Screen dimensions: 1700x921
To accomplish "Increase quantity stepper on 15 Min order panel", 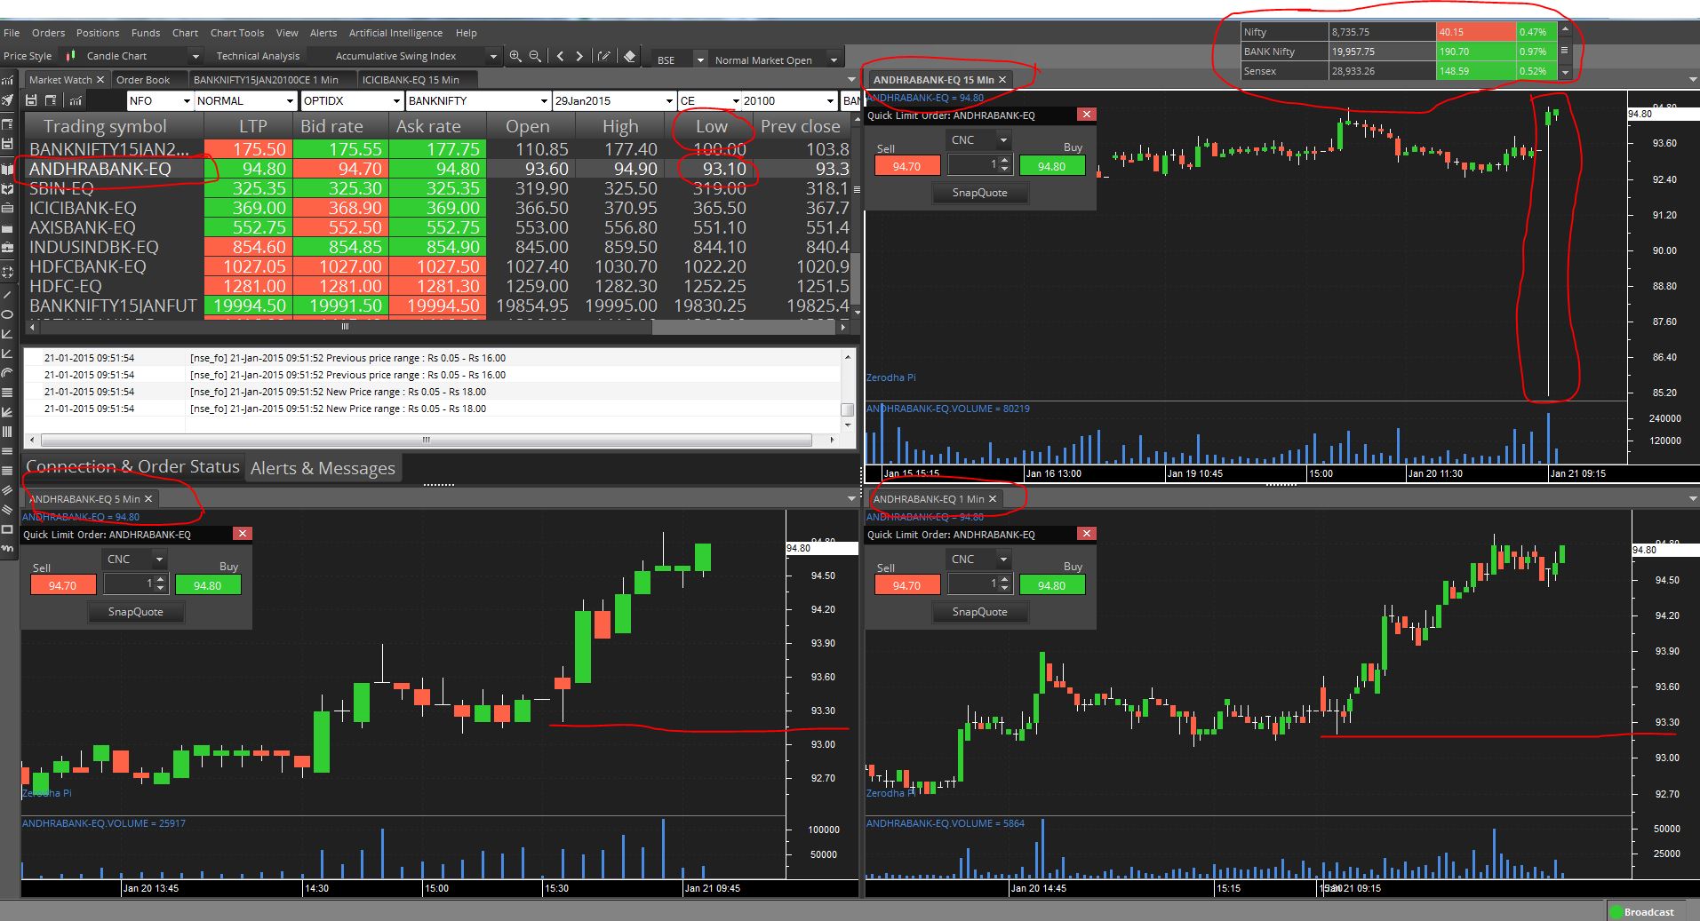I will pos(1005,161).
